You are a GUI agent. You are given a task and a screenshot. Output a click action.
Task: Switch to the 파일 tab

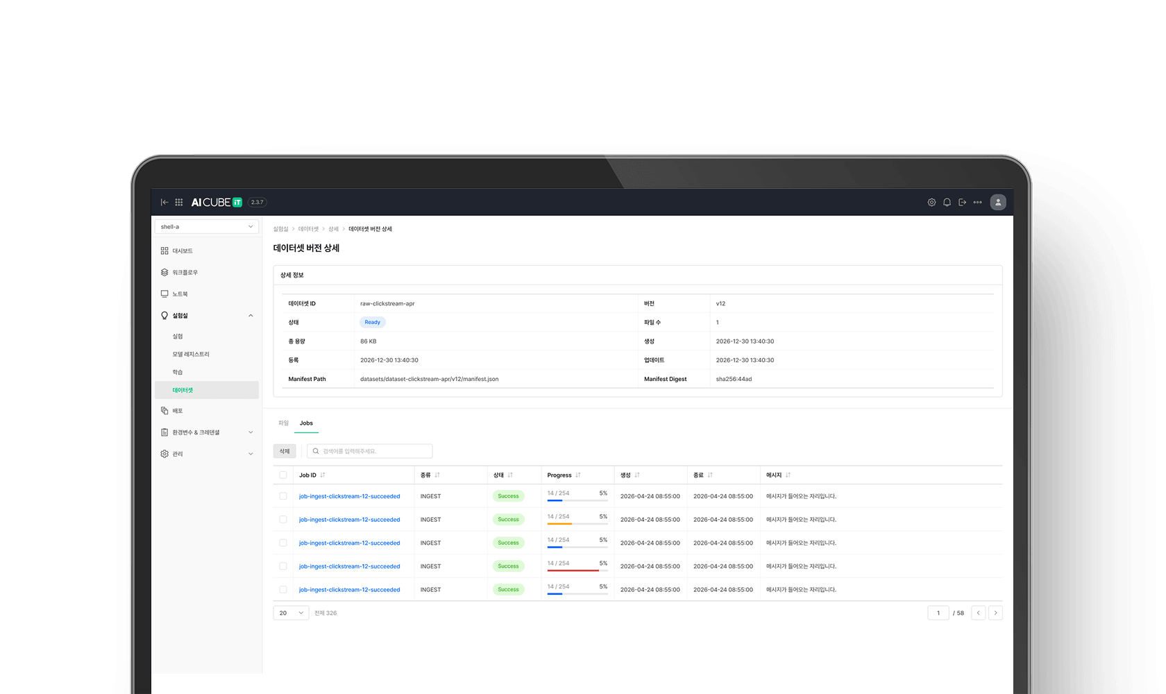click(283, 423)
